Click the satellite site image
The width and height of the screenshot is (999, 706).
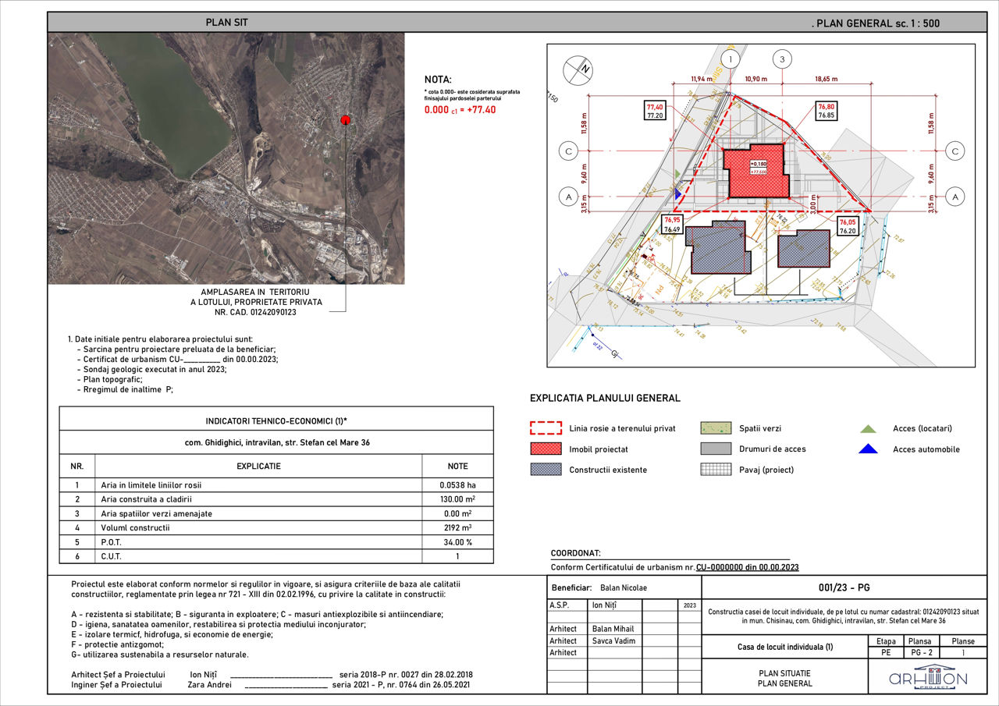point(226,158)
